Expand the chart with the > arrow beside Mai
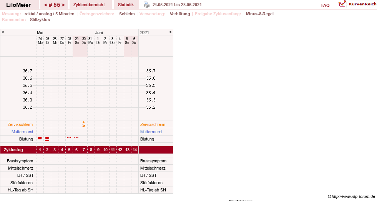377x201 pixels. (3, 32)
